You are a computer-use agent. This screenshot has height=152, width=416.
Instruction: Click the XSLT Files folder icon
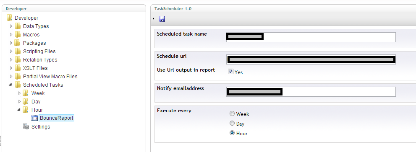[x=18, y=68]
